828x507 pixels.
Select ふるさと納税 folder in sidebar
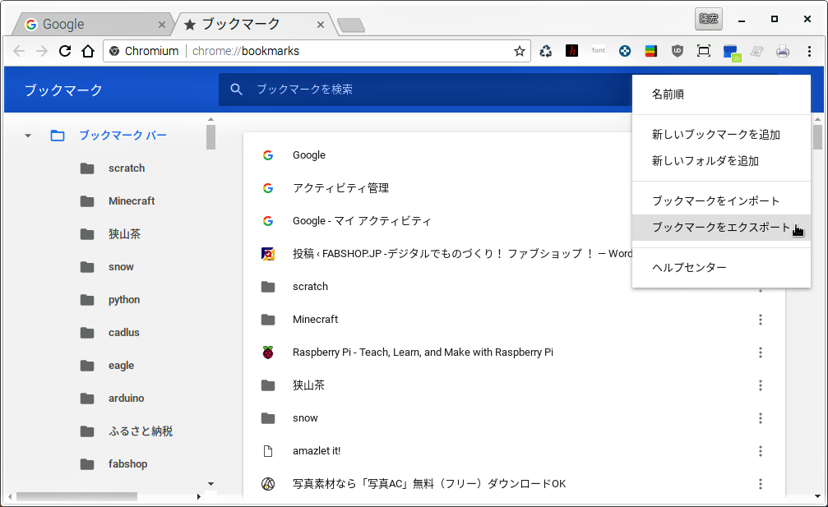tap(141, 431)
